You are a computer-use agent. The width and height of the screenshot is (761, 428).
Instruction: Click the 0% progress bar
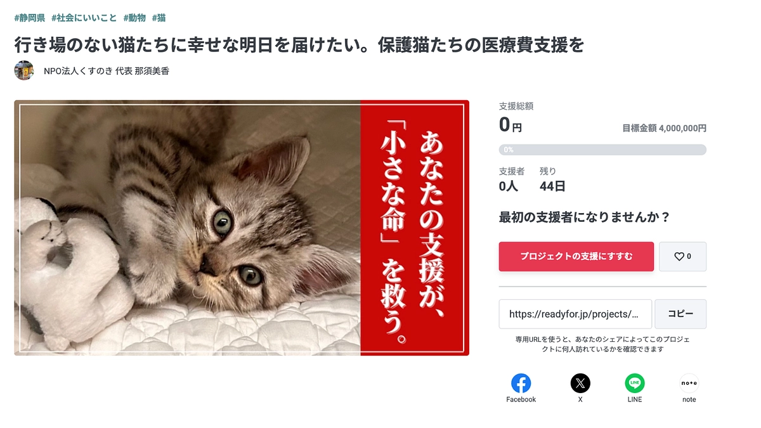(x=602, y=149)
